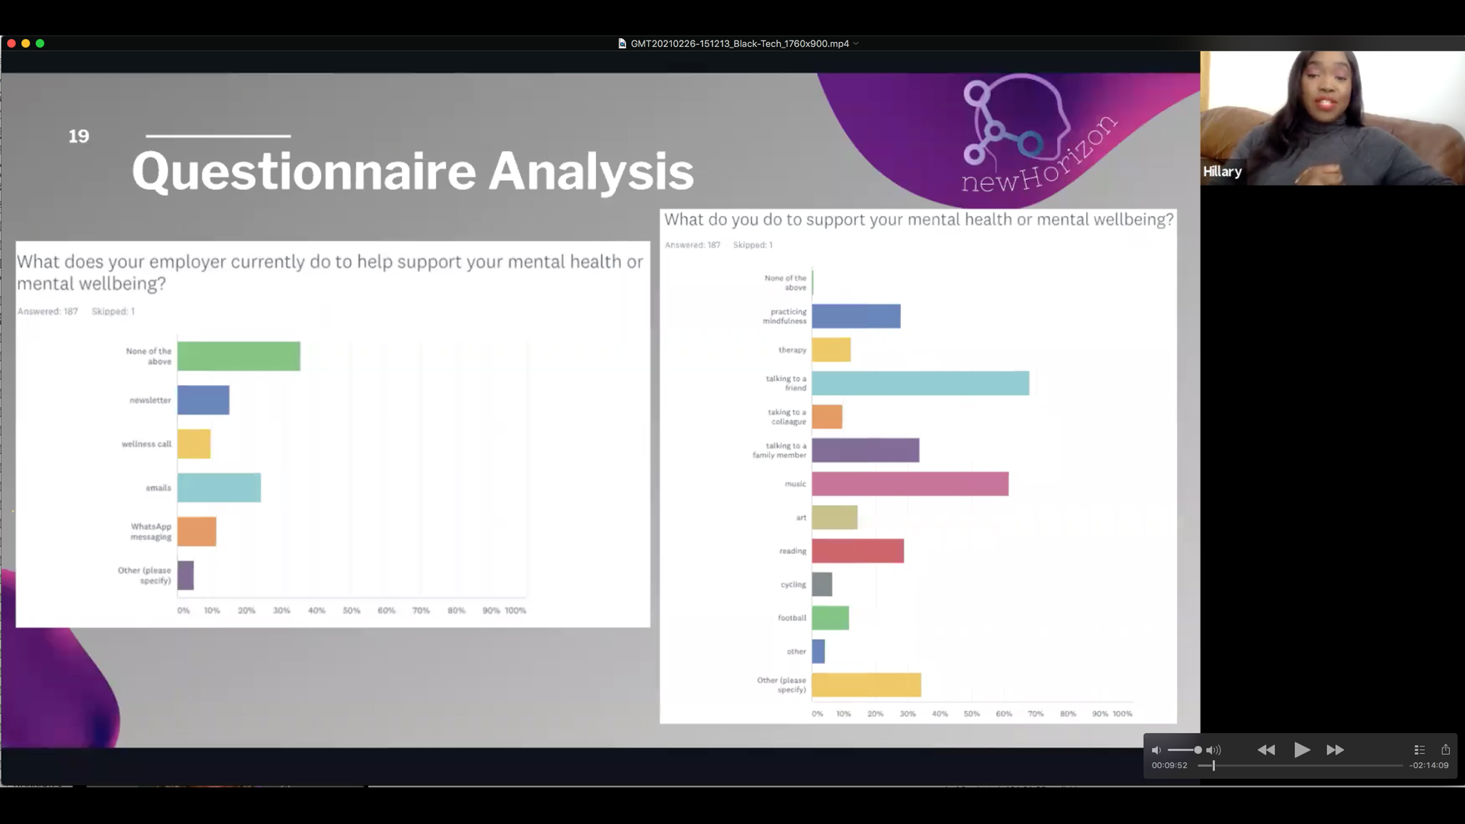Click "What does your employer currently do" heading
The image size is (1465, 824).
(330, 272)
